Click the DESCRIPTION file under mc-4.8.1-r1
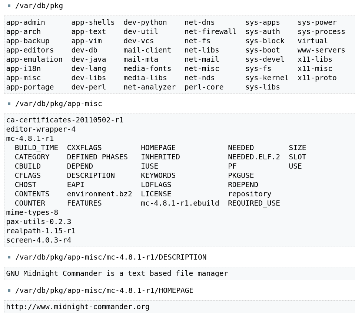 tap(91, 176)
